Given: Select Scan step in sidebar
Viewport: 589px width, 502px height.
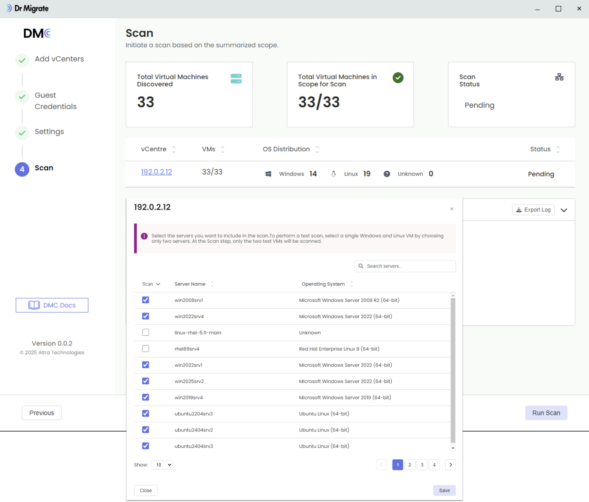Looking at the screenshot, I should [44, 168].
